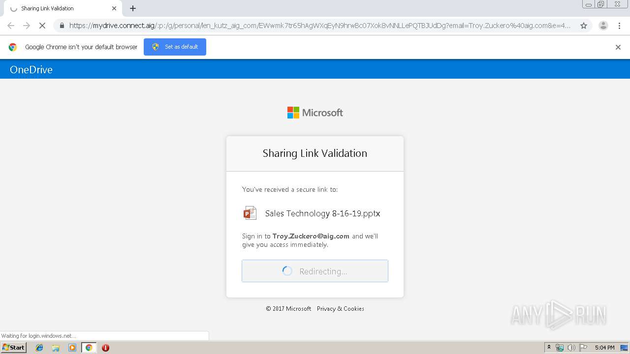
Task: Open media player from taskbar
Action: click(x=72, y=348)
